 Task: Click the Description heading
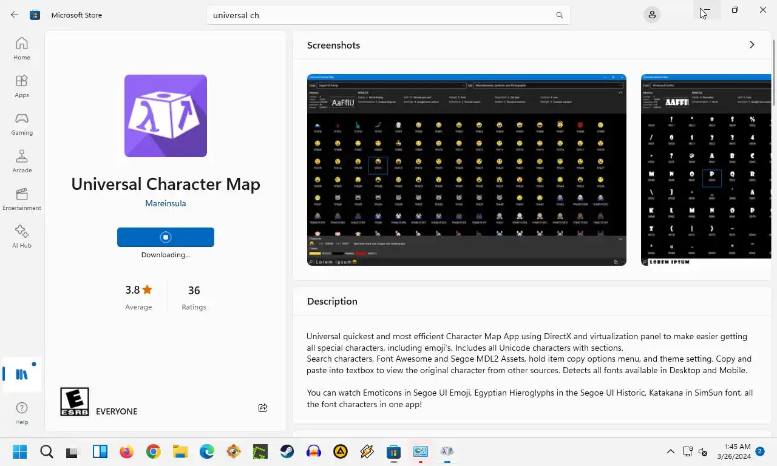(x=332, y=301)
